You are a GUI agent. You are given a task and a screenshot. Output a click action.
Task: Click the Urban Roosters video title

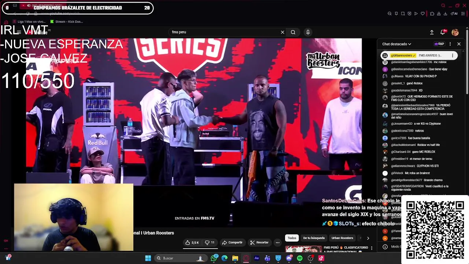(154, 233)
